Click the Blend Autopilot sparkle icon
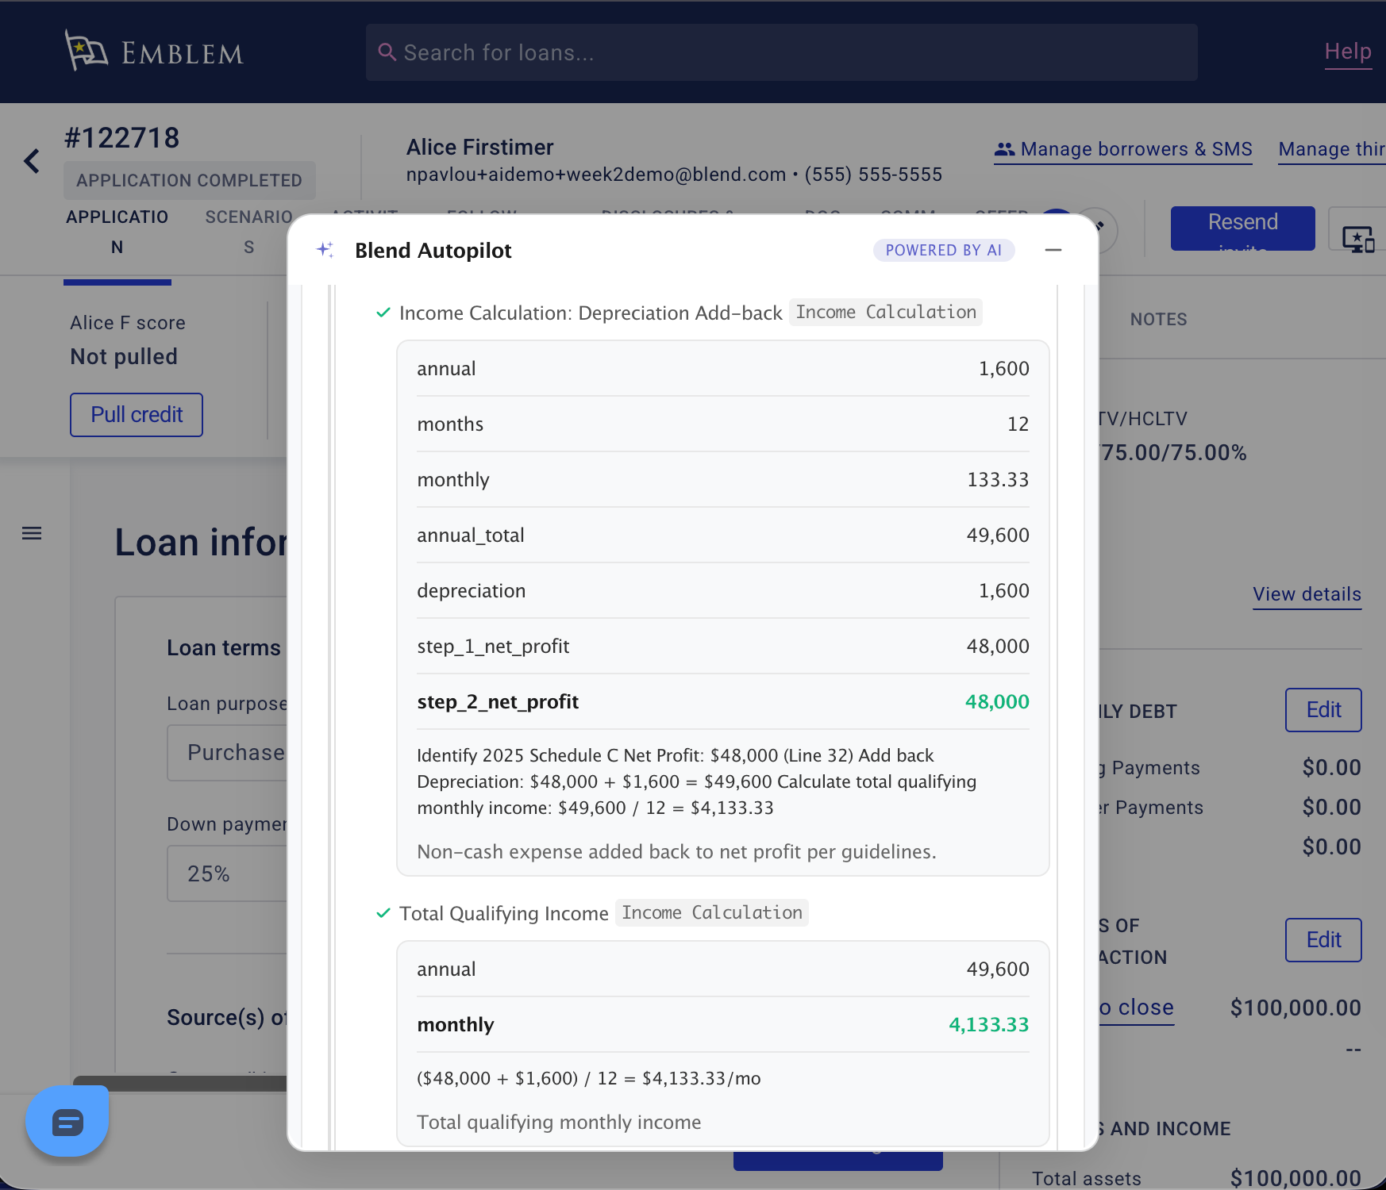Screen dimensions: 1386x1190 [x=325, y=250]
